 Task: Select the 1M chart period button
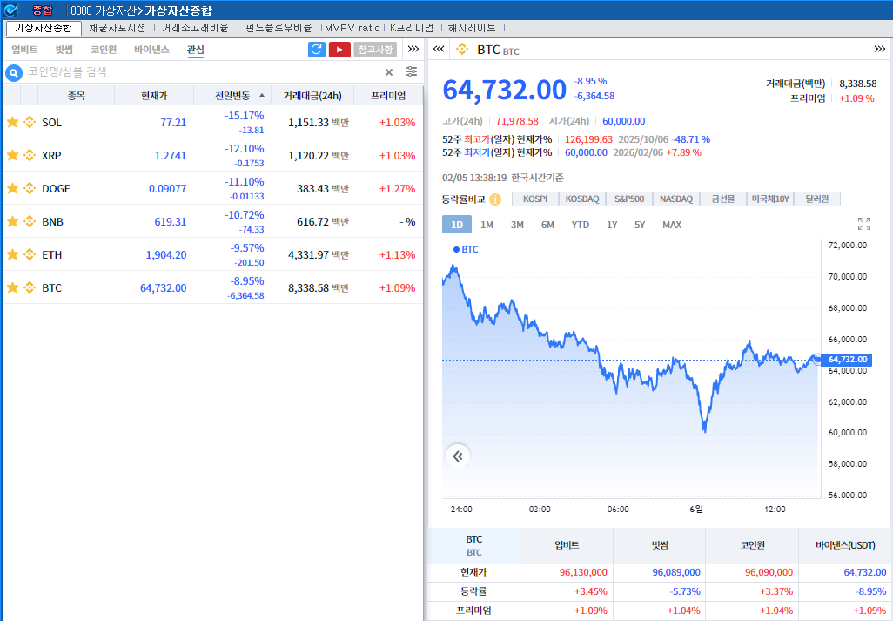(487, 225)
